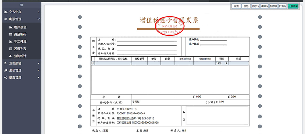Open the 客户信息 submenu item

point(20,27)
